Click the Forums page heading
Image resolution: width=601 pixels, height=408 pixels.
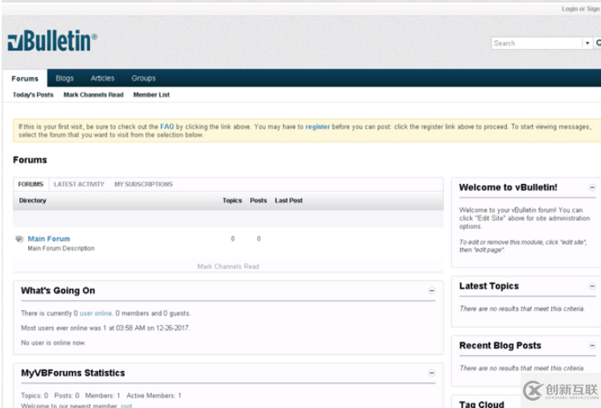(x=30, y=160)
